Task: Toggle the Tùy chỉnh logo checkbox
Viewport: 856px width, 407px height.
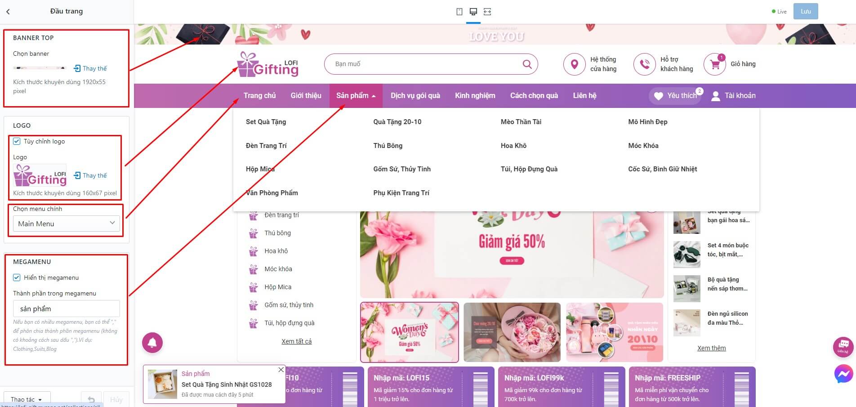Action: pos(17,141)
